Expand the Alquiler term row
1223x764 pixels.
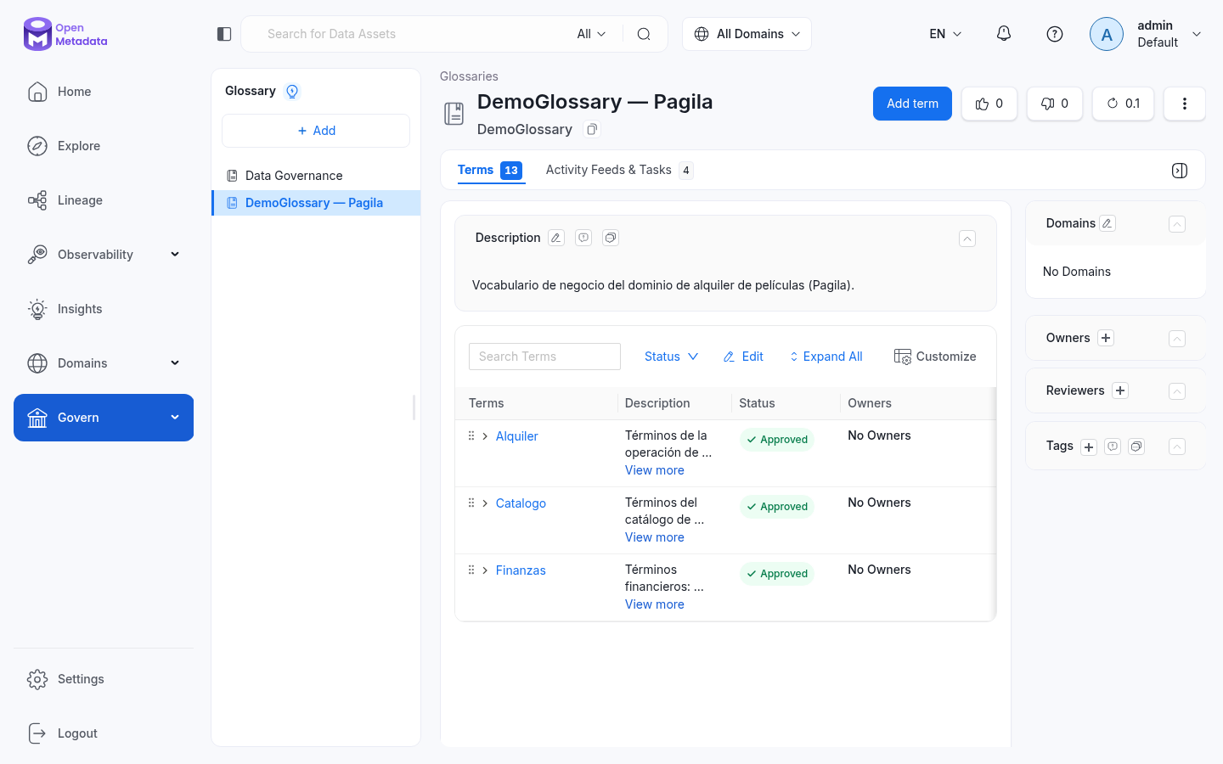(x=485, y=436)
